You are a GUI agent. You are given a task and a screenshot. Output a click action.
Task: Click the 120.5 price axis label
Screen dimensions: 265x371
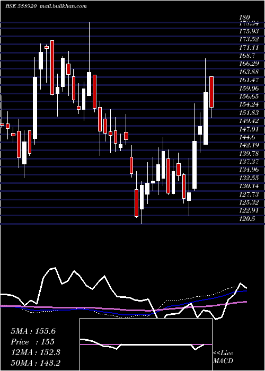tap(247, 219)
